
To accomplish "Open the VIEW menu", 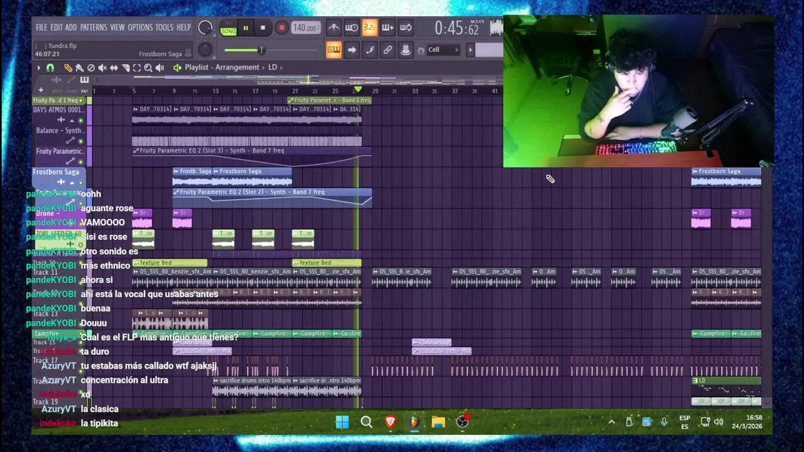I will tap(117, 28).
